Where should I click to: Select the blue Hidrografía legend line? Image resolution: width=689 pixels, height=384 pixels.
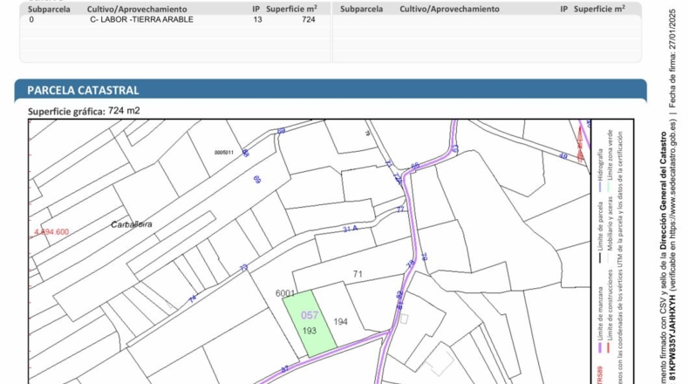600,186
